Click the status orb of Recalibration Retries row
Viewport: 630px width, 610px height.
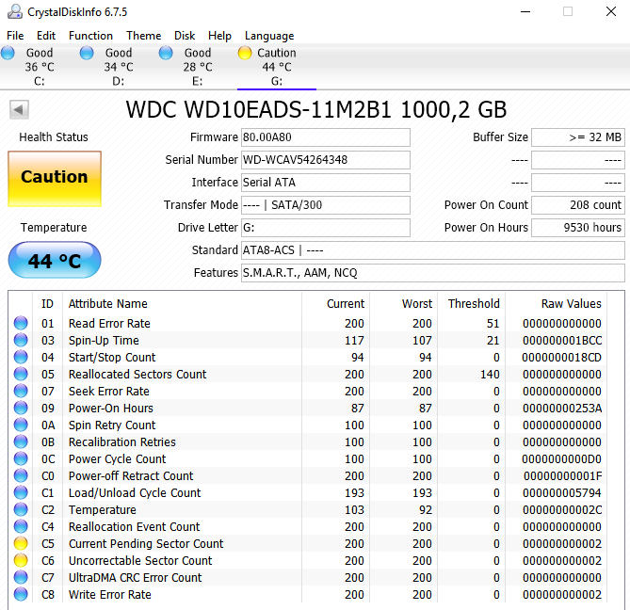pyautogui.click(x=21, y=441)
